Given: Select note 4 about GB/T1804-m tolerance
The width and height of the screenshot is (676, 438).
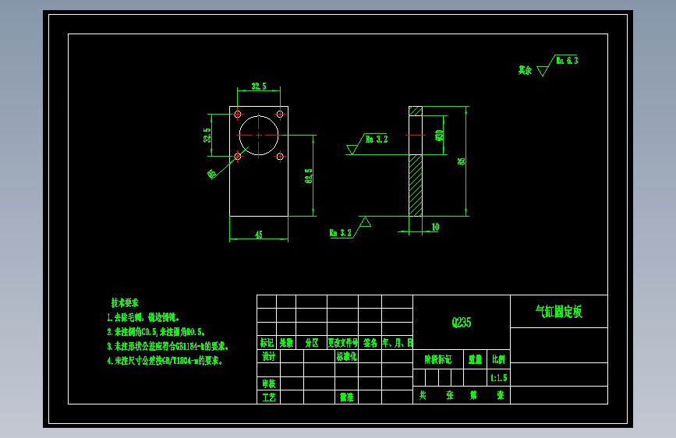Looking at the screenshot, I should pos(165,361).
